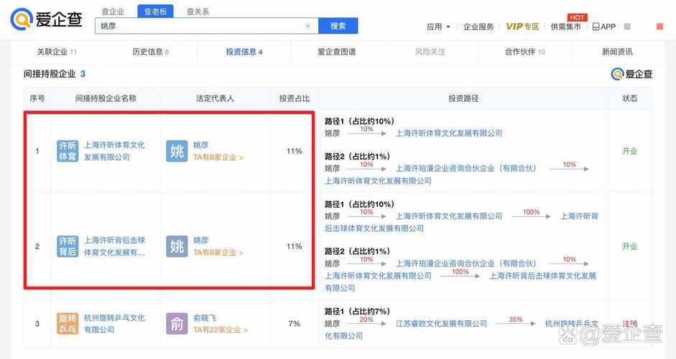
Task: Open the 历史信息 tab
Action: [150, 52]
